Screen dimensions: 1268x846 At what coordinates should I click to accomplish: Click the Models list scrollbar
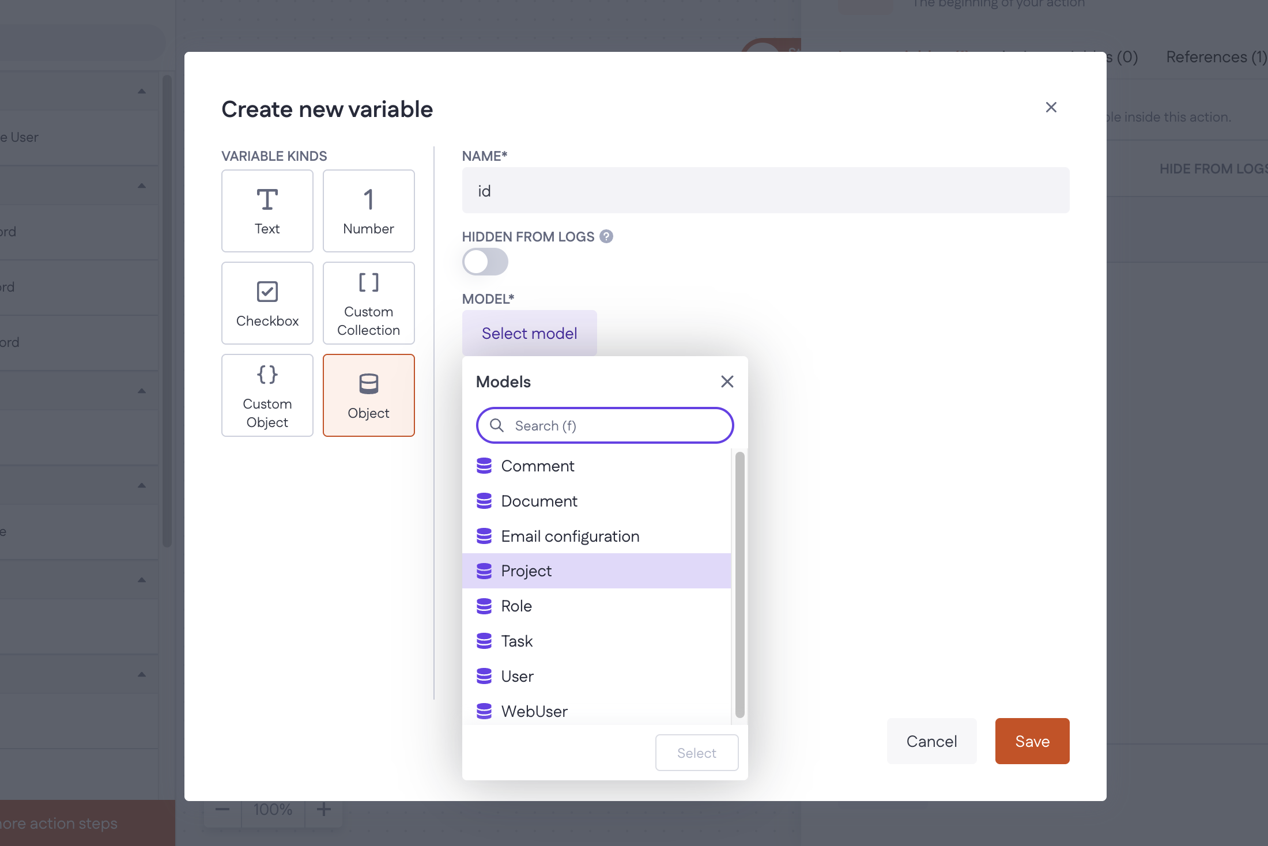(x=739, y=583)
